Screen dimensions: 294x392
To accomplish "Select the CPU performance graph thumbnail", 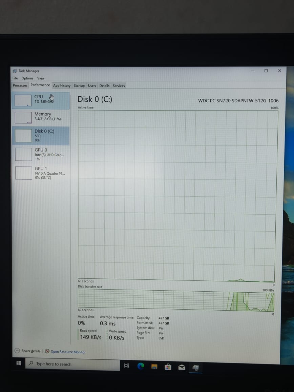I will tap(23, 100).
